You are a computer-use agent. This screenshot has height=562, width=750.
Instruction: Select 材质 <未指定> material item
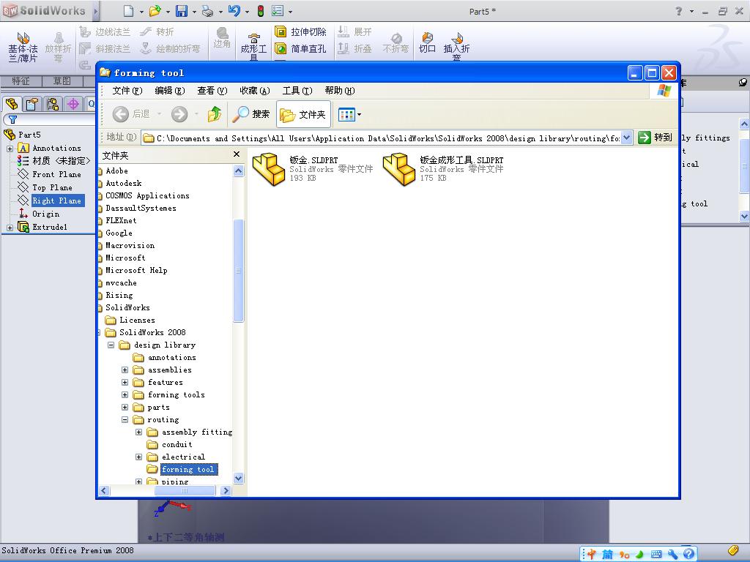coord(54,161)
